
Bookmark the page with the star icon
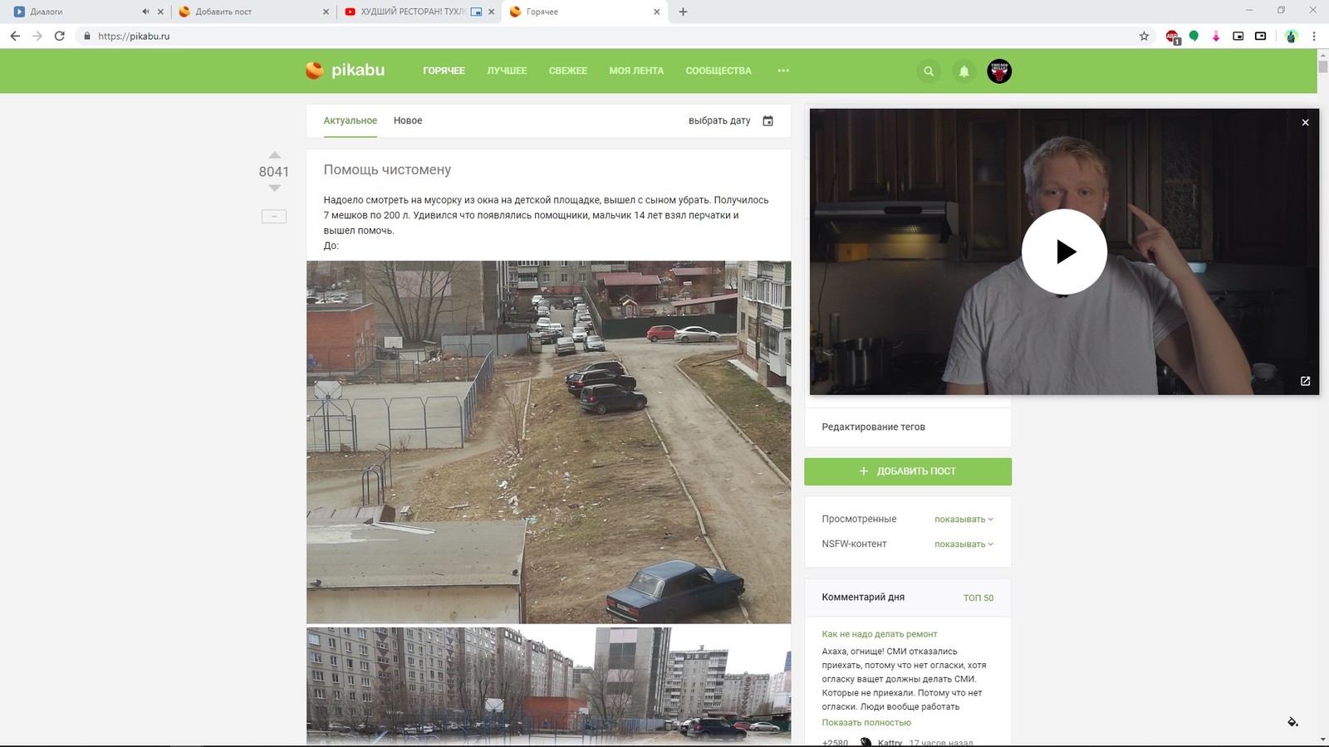(x=1144, y=36)
